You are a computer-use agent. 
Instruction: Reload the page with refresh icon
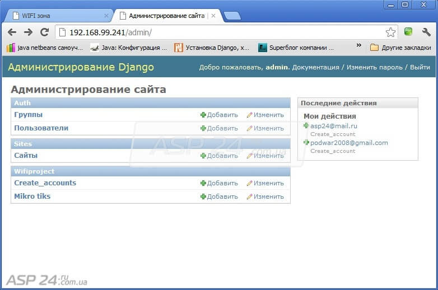44,32
